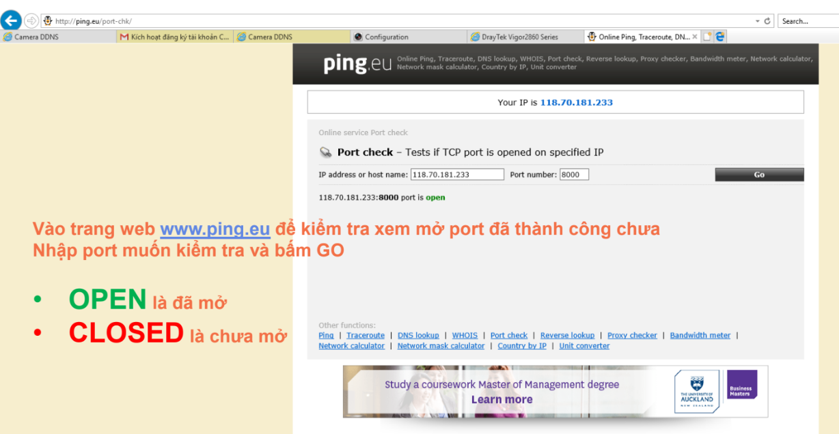Open the new tab button
Viewport: 839px width, 434px height.
[x=708, y=37]
